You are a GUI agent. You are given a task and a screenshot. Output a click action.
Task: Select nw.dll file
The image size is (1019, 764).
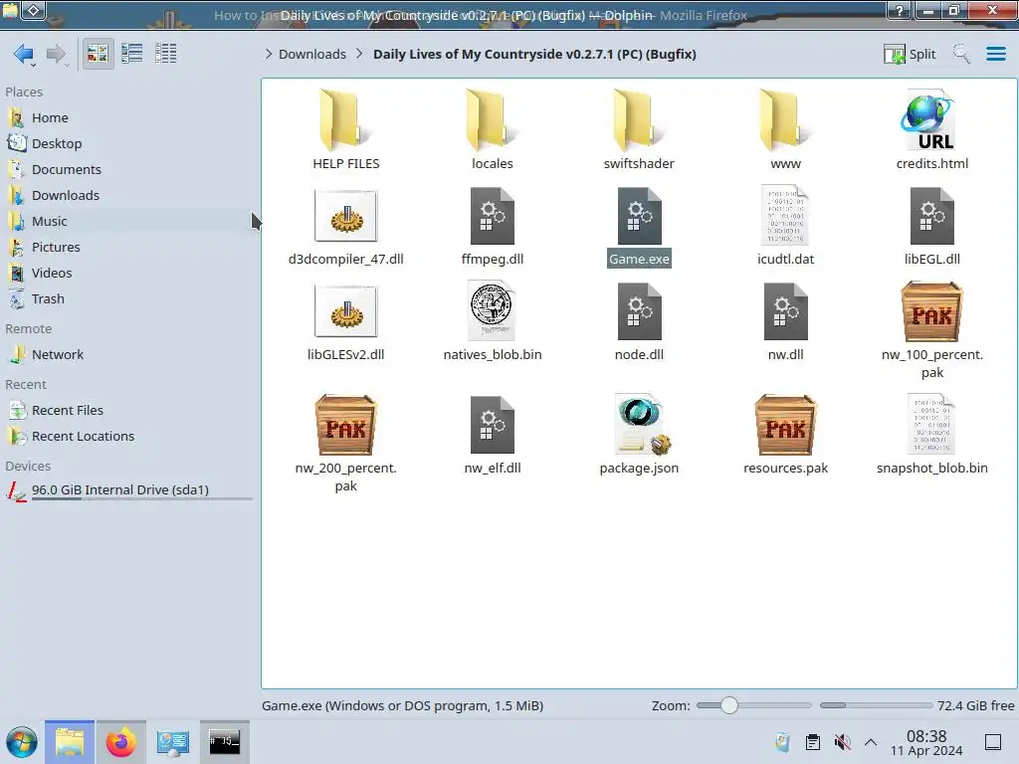(x=785, y=322)
